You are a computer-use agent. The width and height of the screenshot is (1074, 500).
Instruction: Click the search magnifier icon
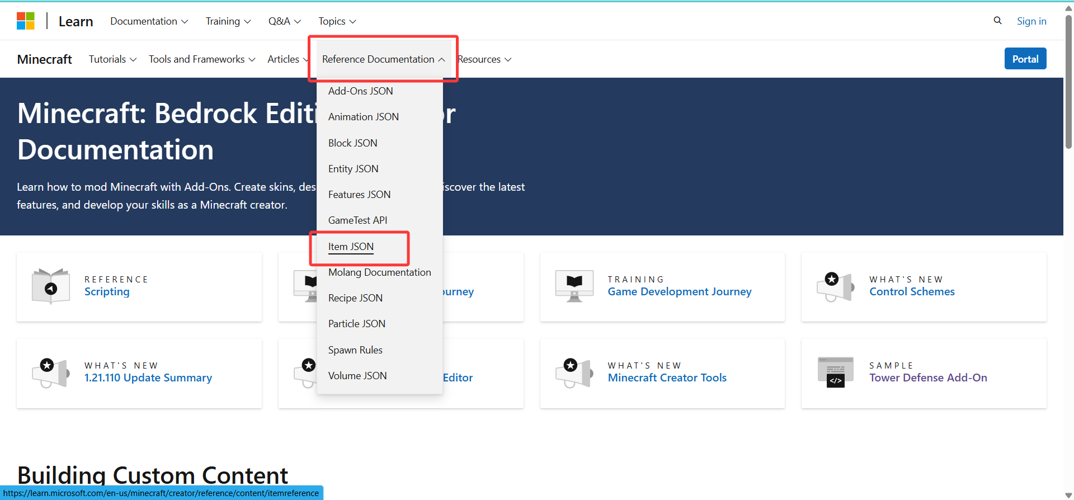997,21
